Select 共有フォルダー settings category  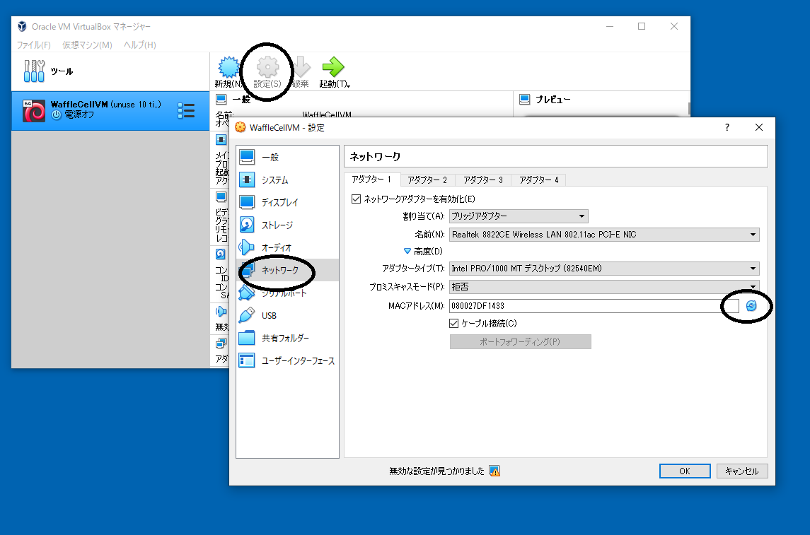287,338
